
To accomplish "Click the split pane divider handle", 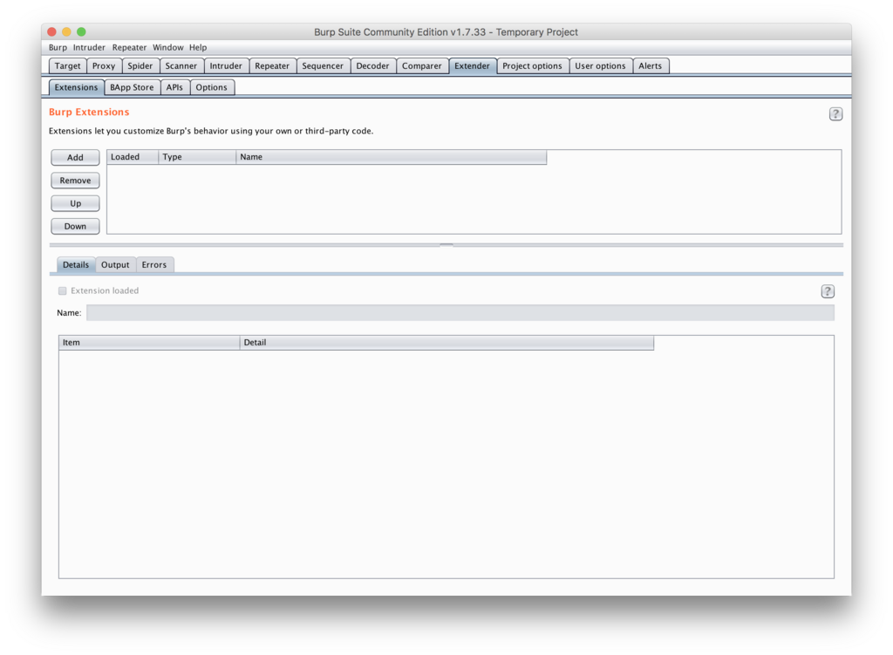I will pos(446,245).
